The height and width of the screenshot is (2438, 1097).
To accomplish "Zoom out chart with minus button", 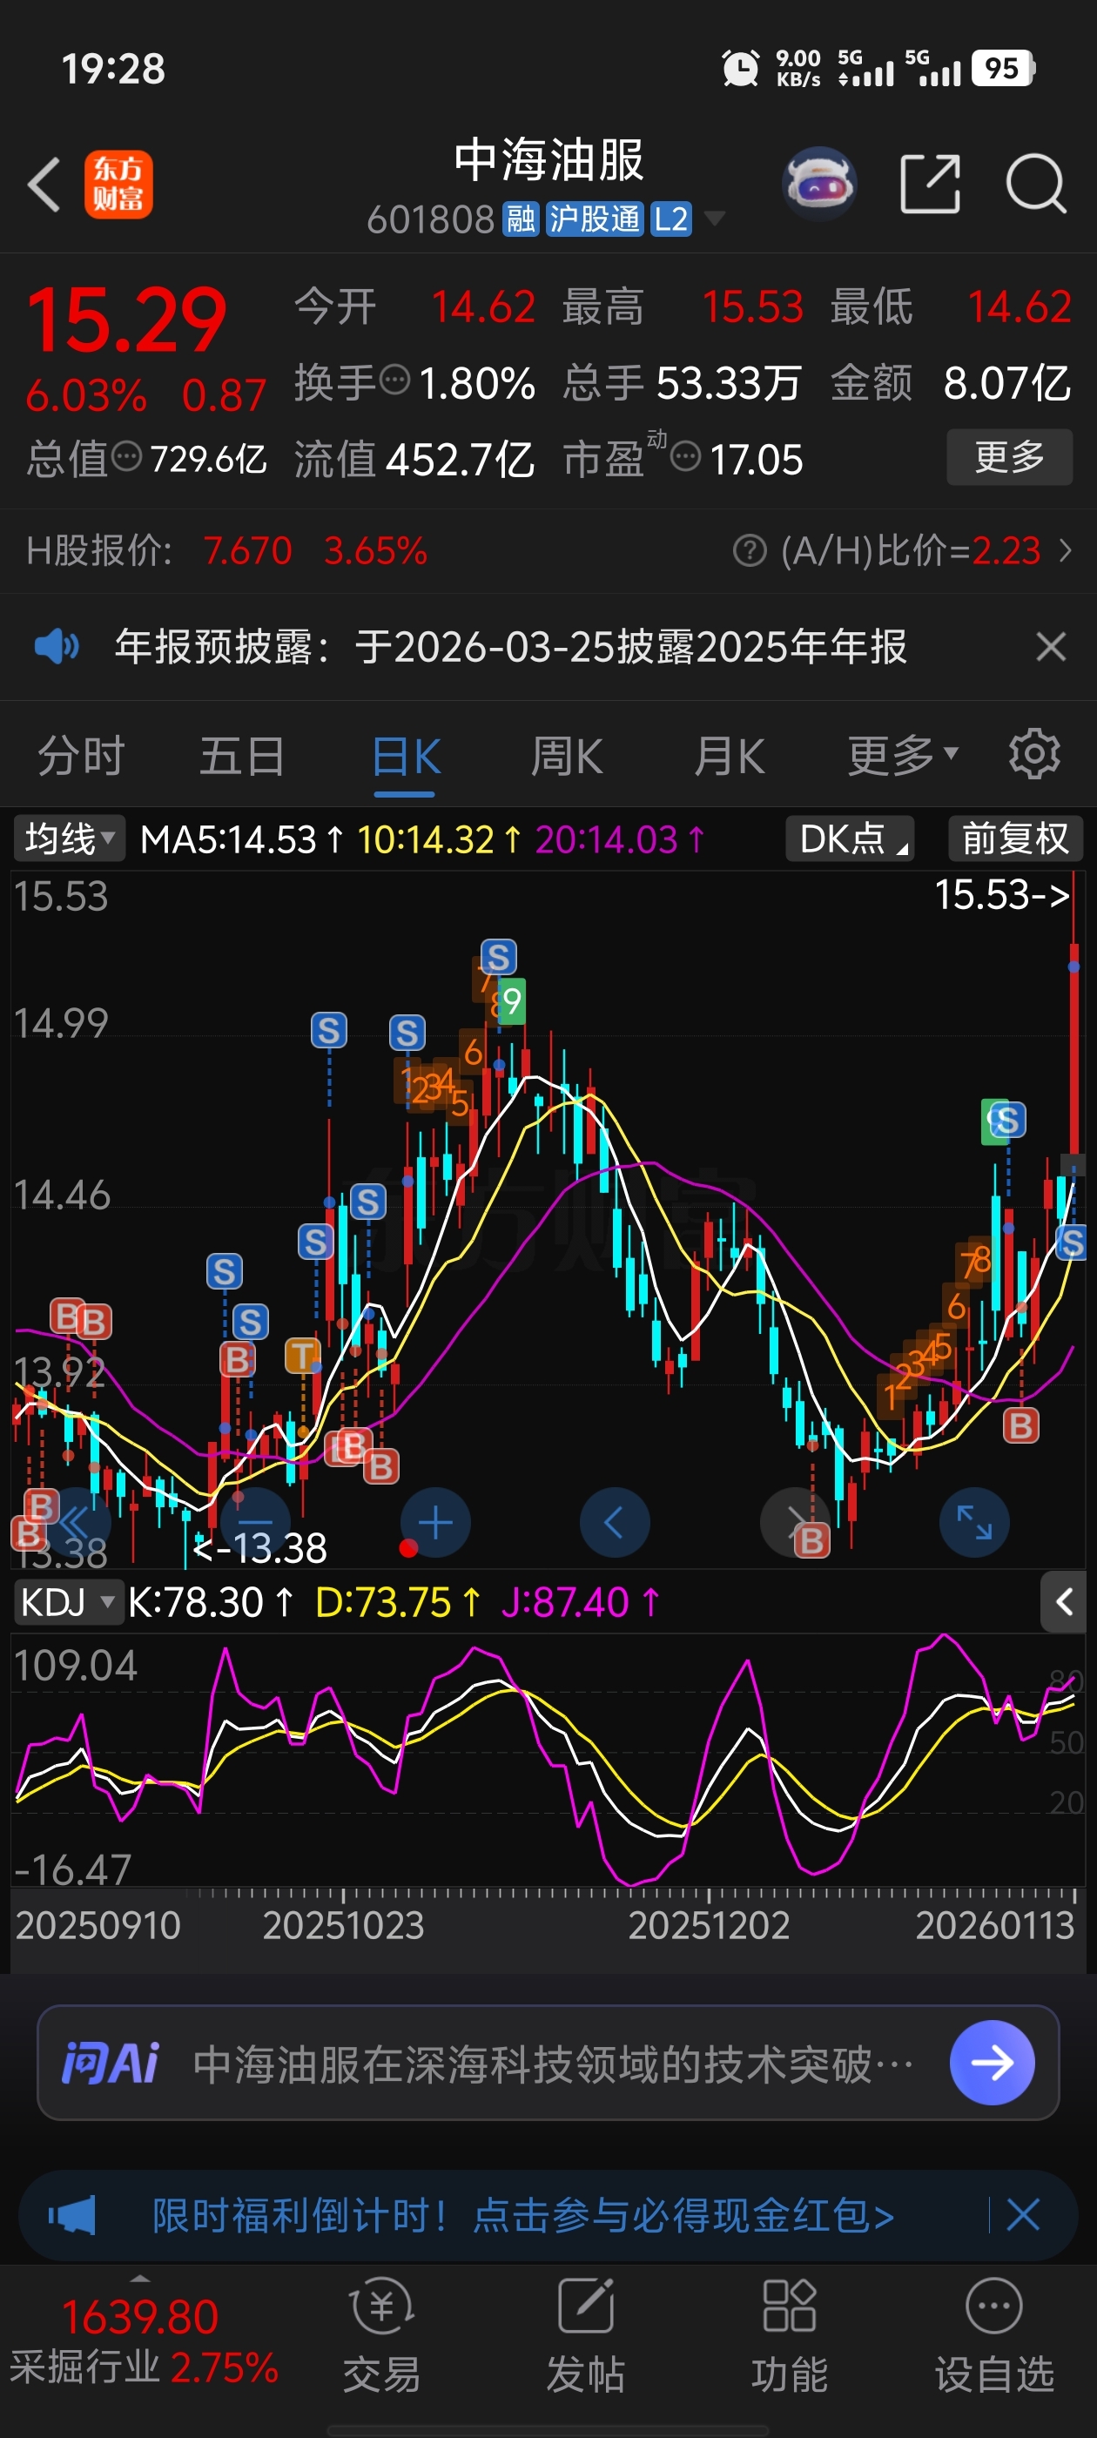I will pyautogui.click(x=257, y=1523).
